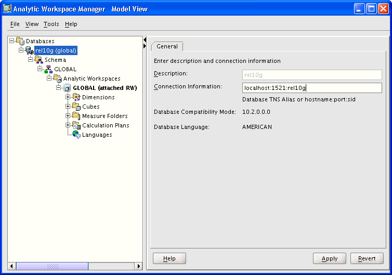Collapse the GLOBAL (attached RW) node
This screenshot has width=392, height=275.
tap(59, 87)
